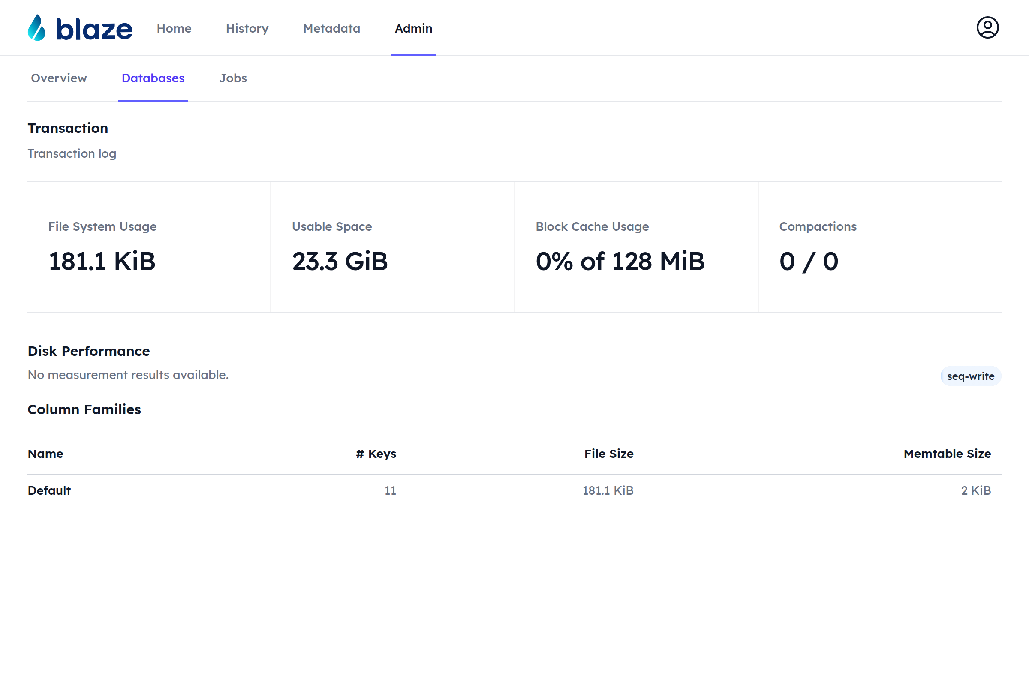Click the Name column header

coord(45,454)
